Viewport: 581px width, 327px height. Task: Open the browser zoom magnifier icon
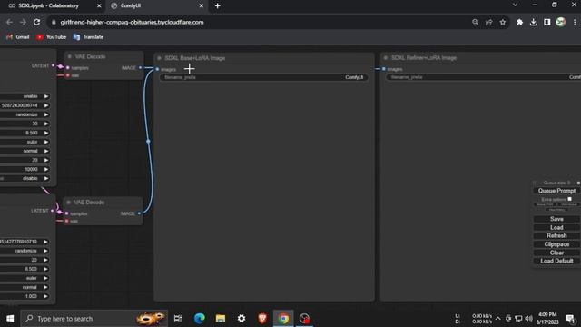tap(475, 22)
